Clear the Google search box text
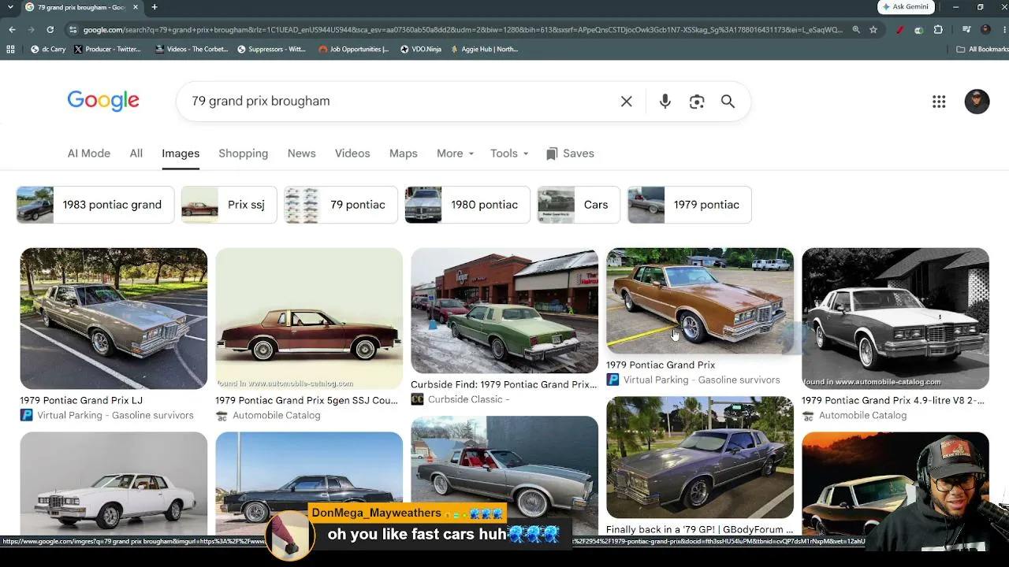1009x567 pixels. pos(627,102)
